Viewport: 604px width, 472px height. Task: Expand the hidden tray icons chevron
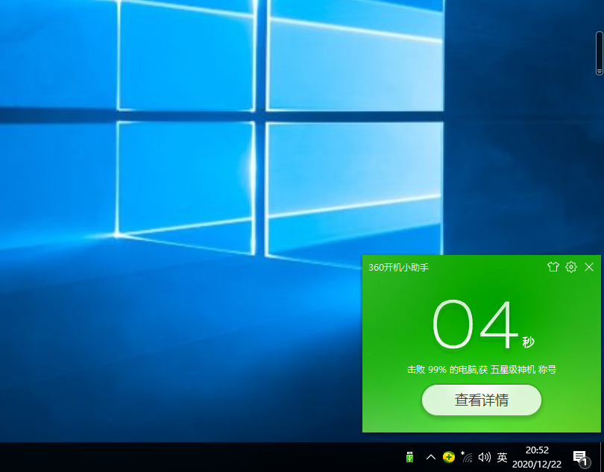[x=430, y=457]
